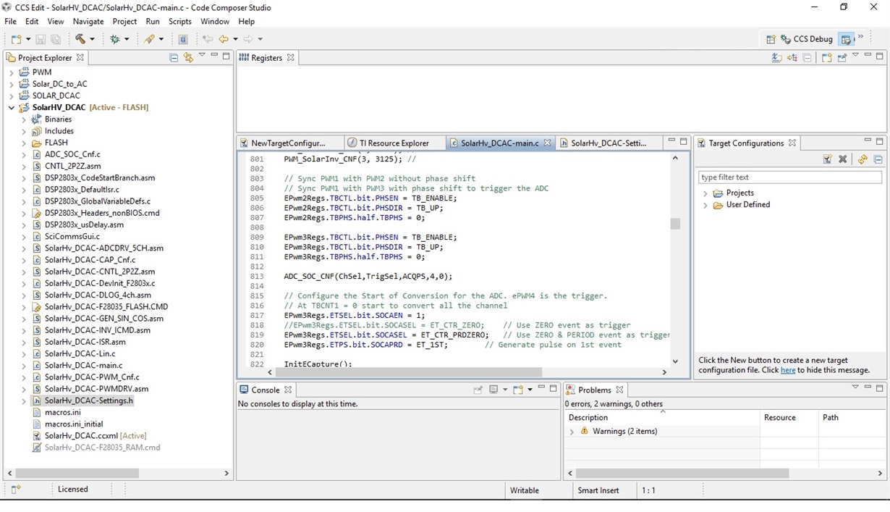
Task: Pin the Registers view icon
Action: 842,58
